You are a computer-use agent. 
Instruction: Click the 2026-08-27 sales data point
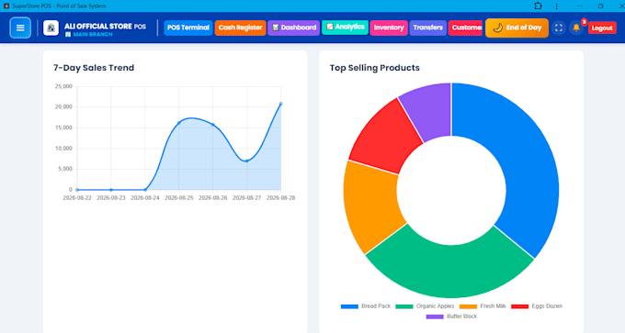pyautogui.click(x=246, y=161)
